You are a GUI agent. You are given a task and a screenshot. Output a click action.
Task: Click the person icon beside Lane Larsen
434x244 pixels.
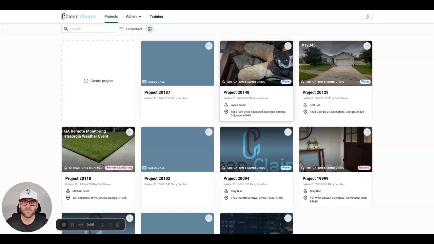click(x=226, y=105)
